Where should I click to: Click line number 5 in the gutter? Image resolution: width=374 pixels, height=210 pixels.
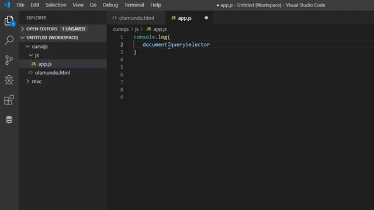tap(122, 67)
